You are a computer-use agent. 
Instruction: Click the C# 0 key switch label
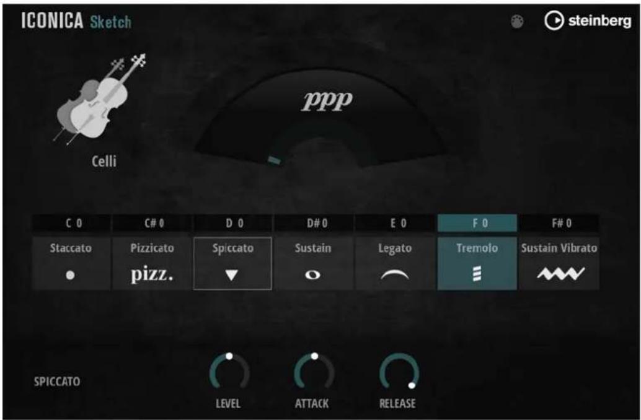154,223
